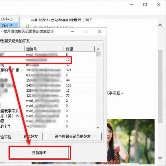Select the row with count 371
The height and width of the screenshot is (166, 166).
pos(47,70)
